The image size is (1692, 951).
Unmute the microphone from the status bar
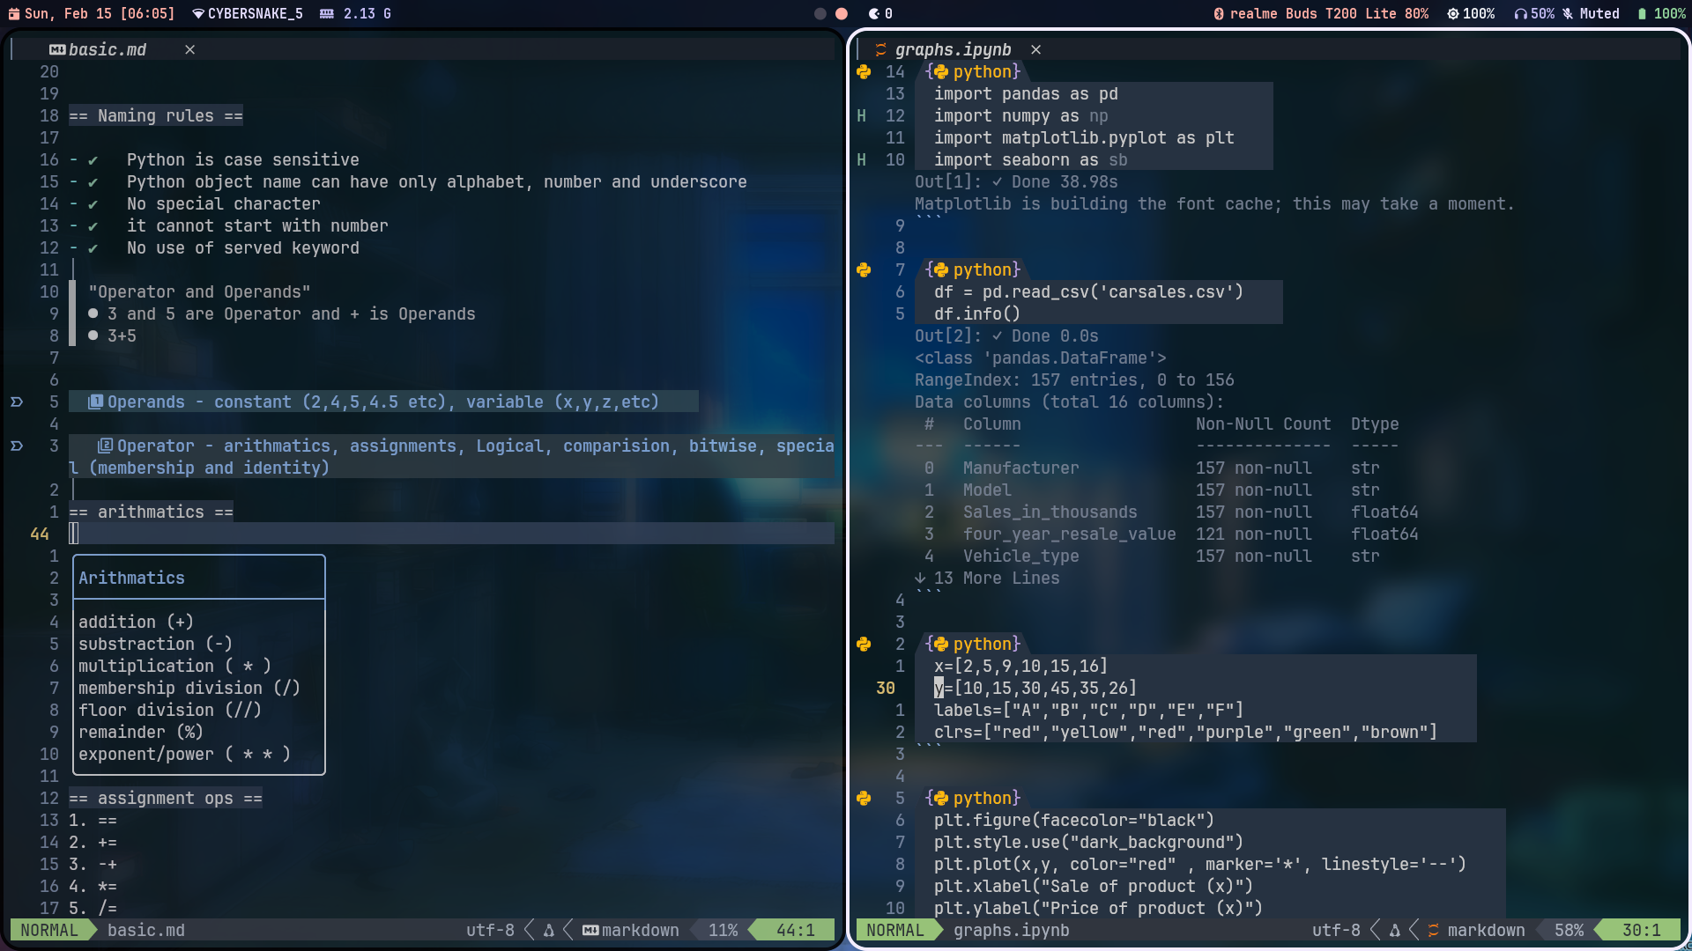click(x=1568, y=13)
